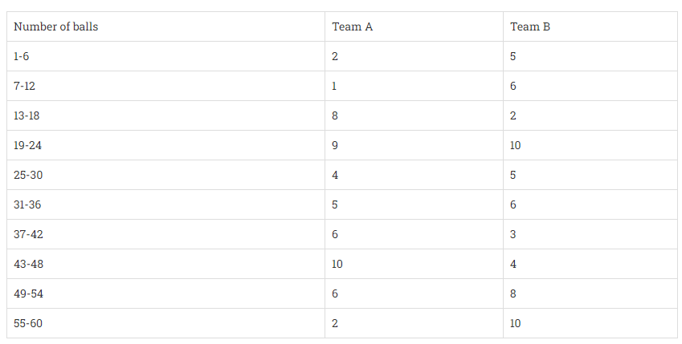
Task: Select the "Team B" header cell
Action: click(x=530, y=26)
